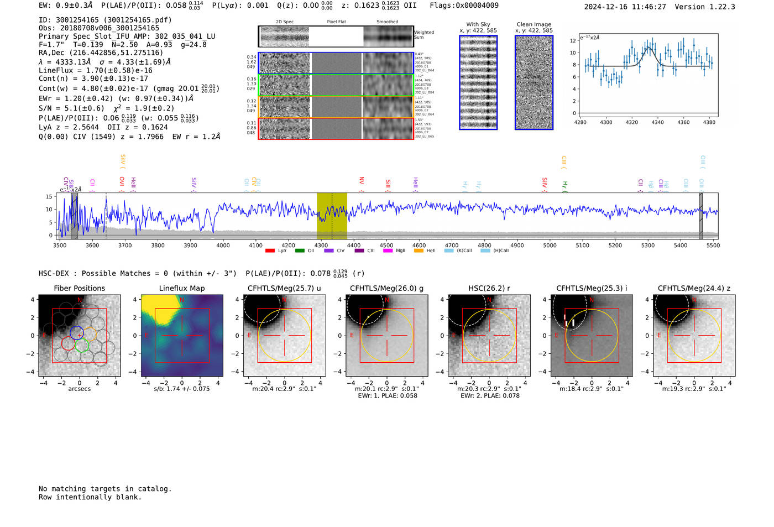Click the yellow CIII line marker label
This screenshot has height=527, width=774.
point(563,162)
